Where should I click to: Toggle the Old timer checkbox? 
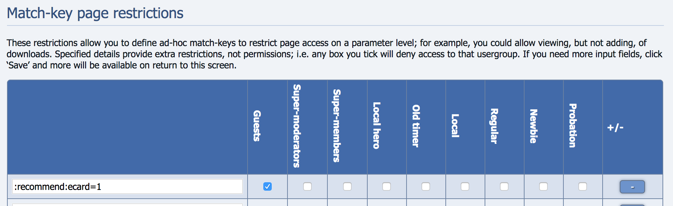[426, 186]
